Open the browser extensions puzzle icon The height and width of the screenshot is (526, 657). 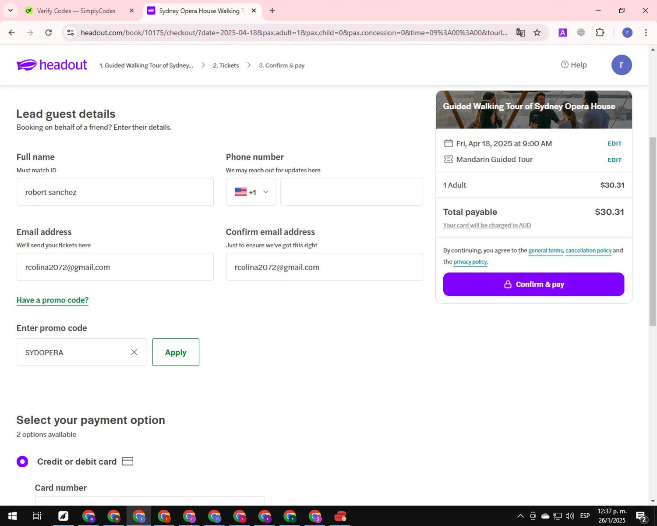600,32
